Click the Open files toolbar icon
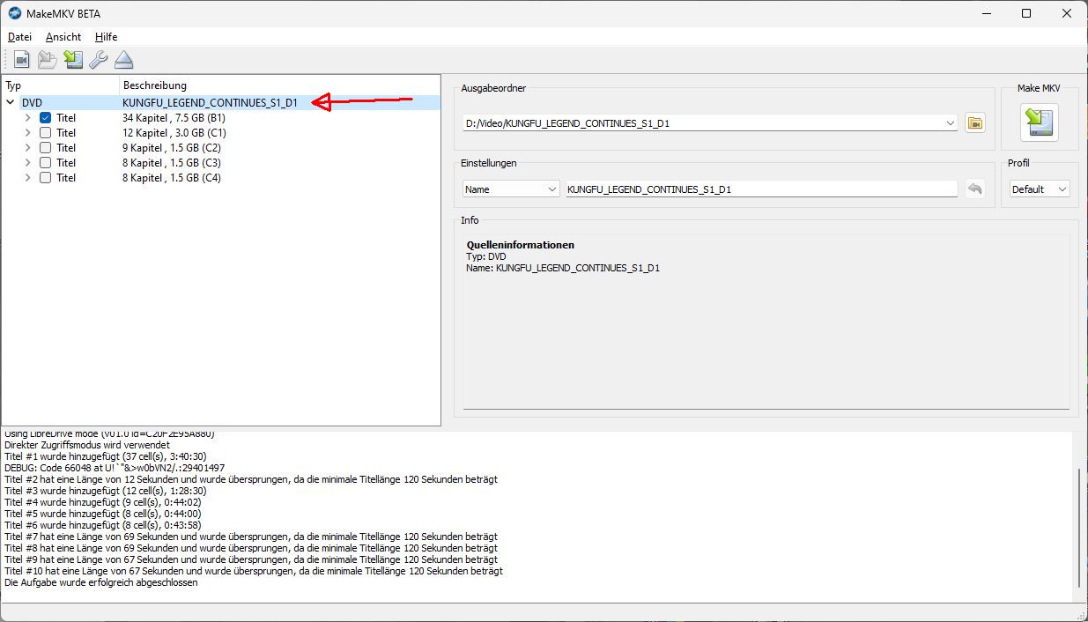 click(21, 60)
